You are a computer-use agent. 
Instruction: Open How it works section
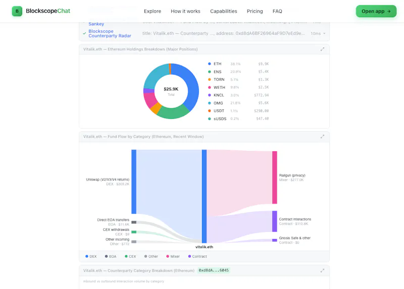(185, 11)
